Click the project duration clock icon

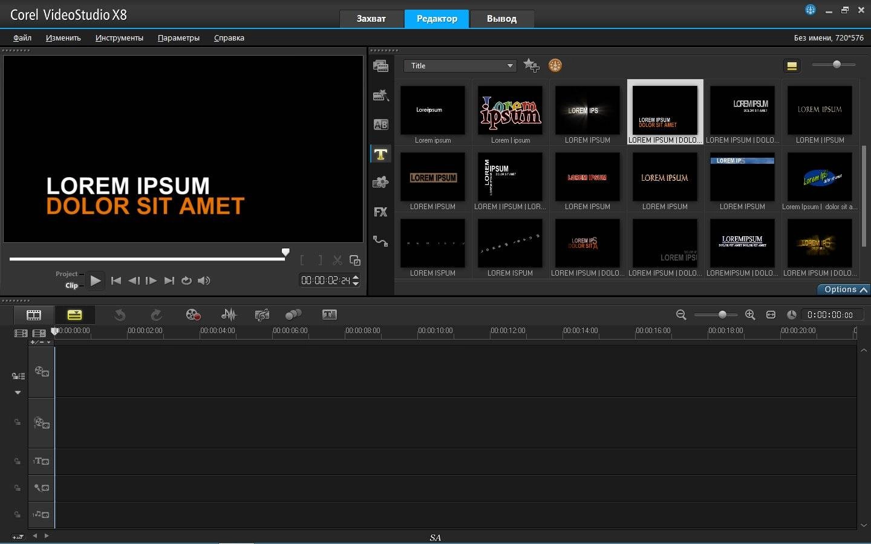791,315
